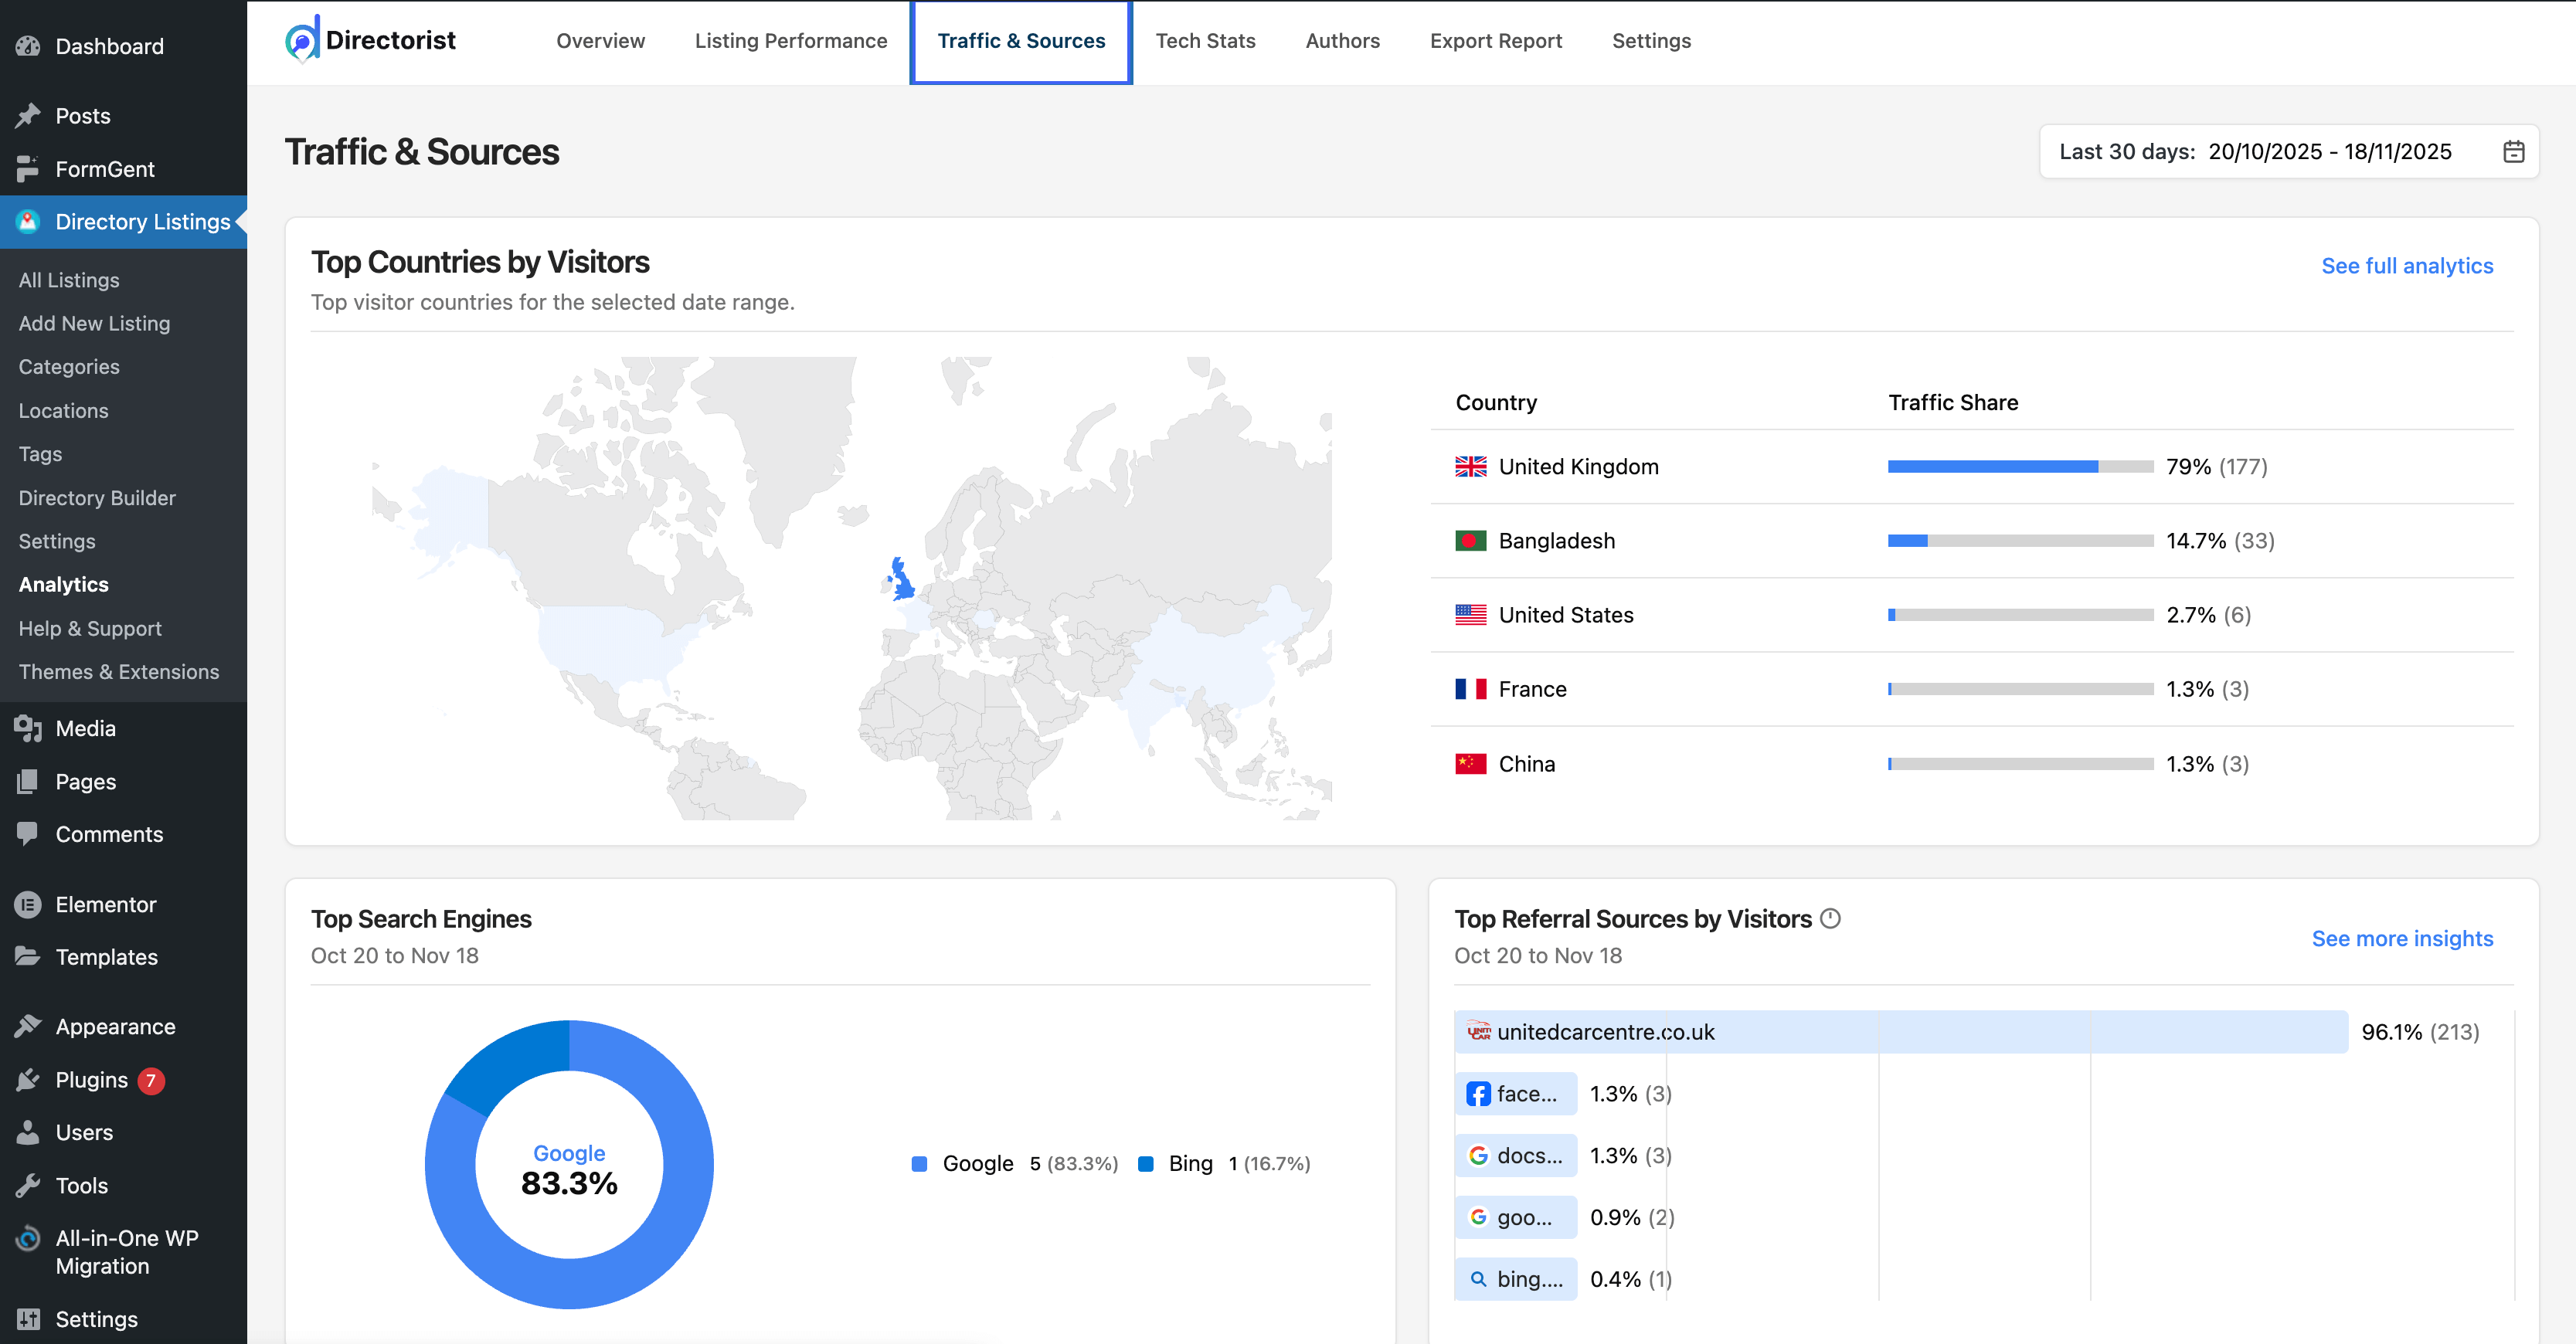
Task: Click the Facebook icon in referral list
Action: click(x=1478, y=1094)
